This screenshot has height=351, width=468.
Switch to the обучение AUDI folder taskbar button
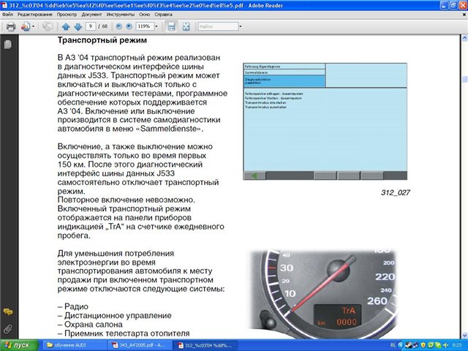point(74,345)
